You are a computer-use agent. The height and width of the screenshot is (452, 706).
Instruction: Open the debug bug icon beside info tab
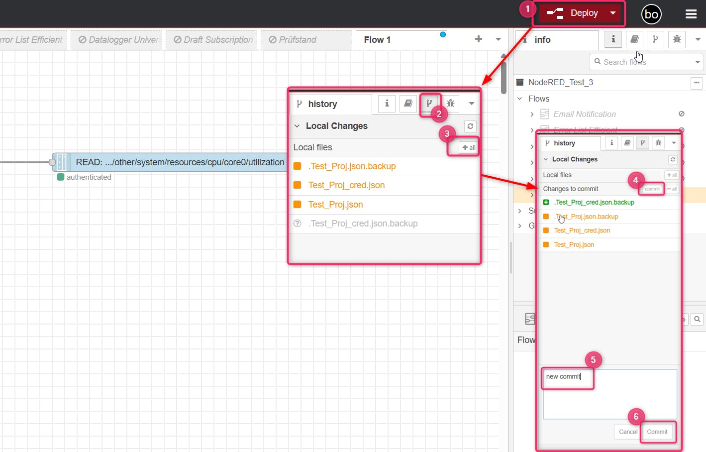[x=677, y=39]
